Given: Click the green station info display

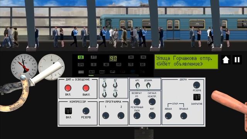Looking at the screenshot, I should click(x=186, y=62).
